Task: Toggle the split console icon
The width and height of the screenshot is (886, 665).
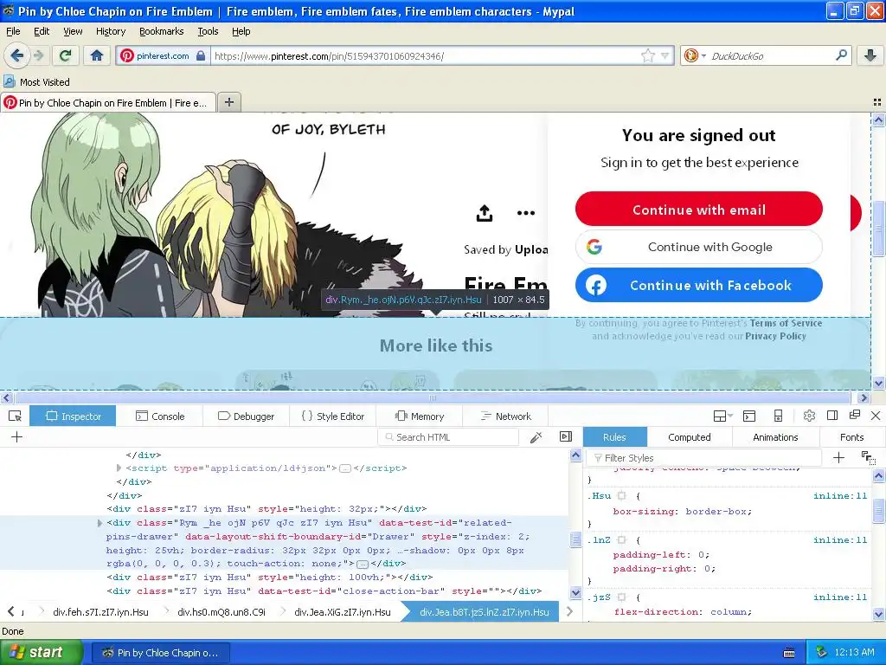Action: (749, 416)
